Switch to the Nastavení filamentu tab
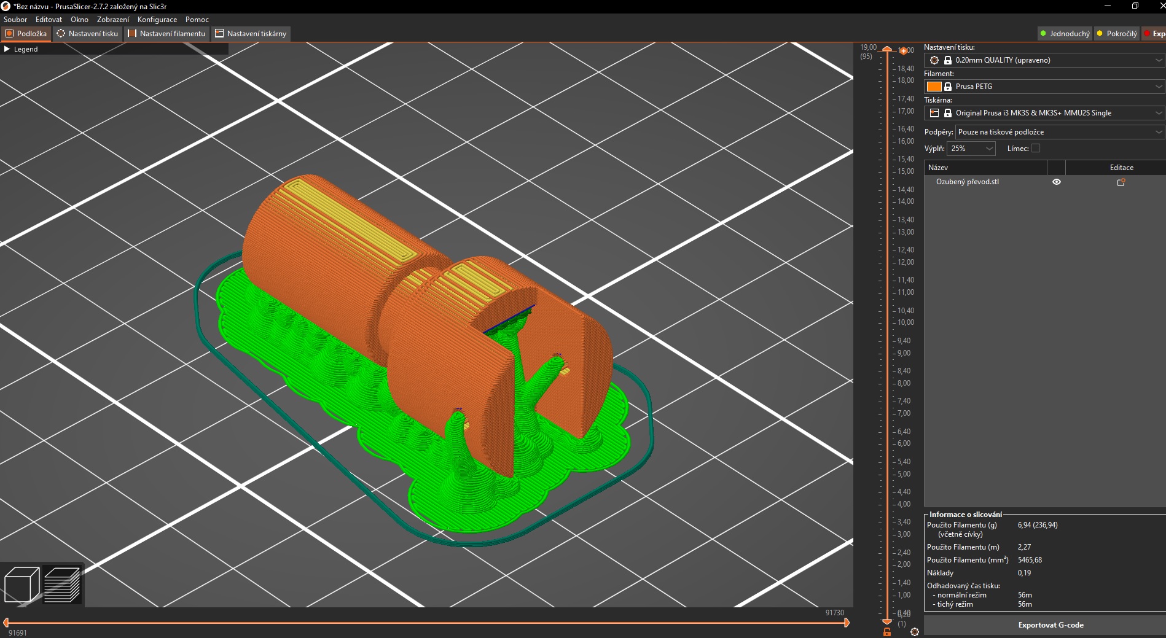 pyautogui.click(x=166, y=34)
